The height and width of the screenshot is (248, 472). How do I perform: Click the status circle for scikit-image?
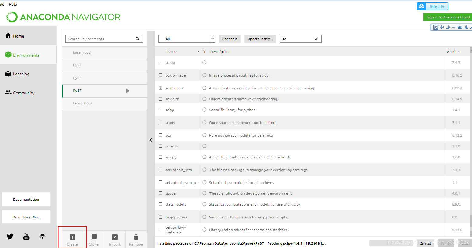coord(204,75)
